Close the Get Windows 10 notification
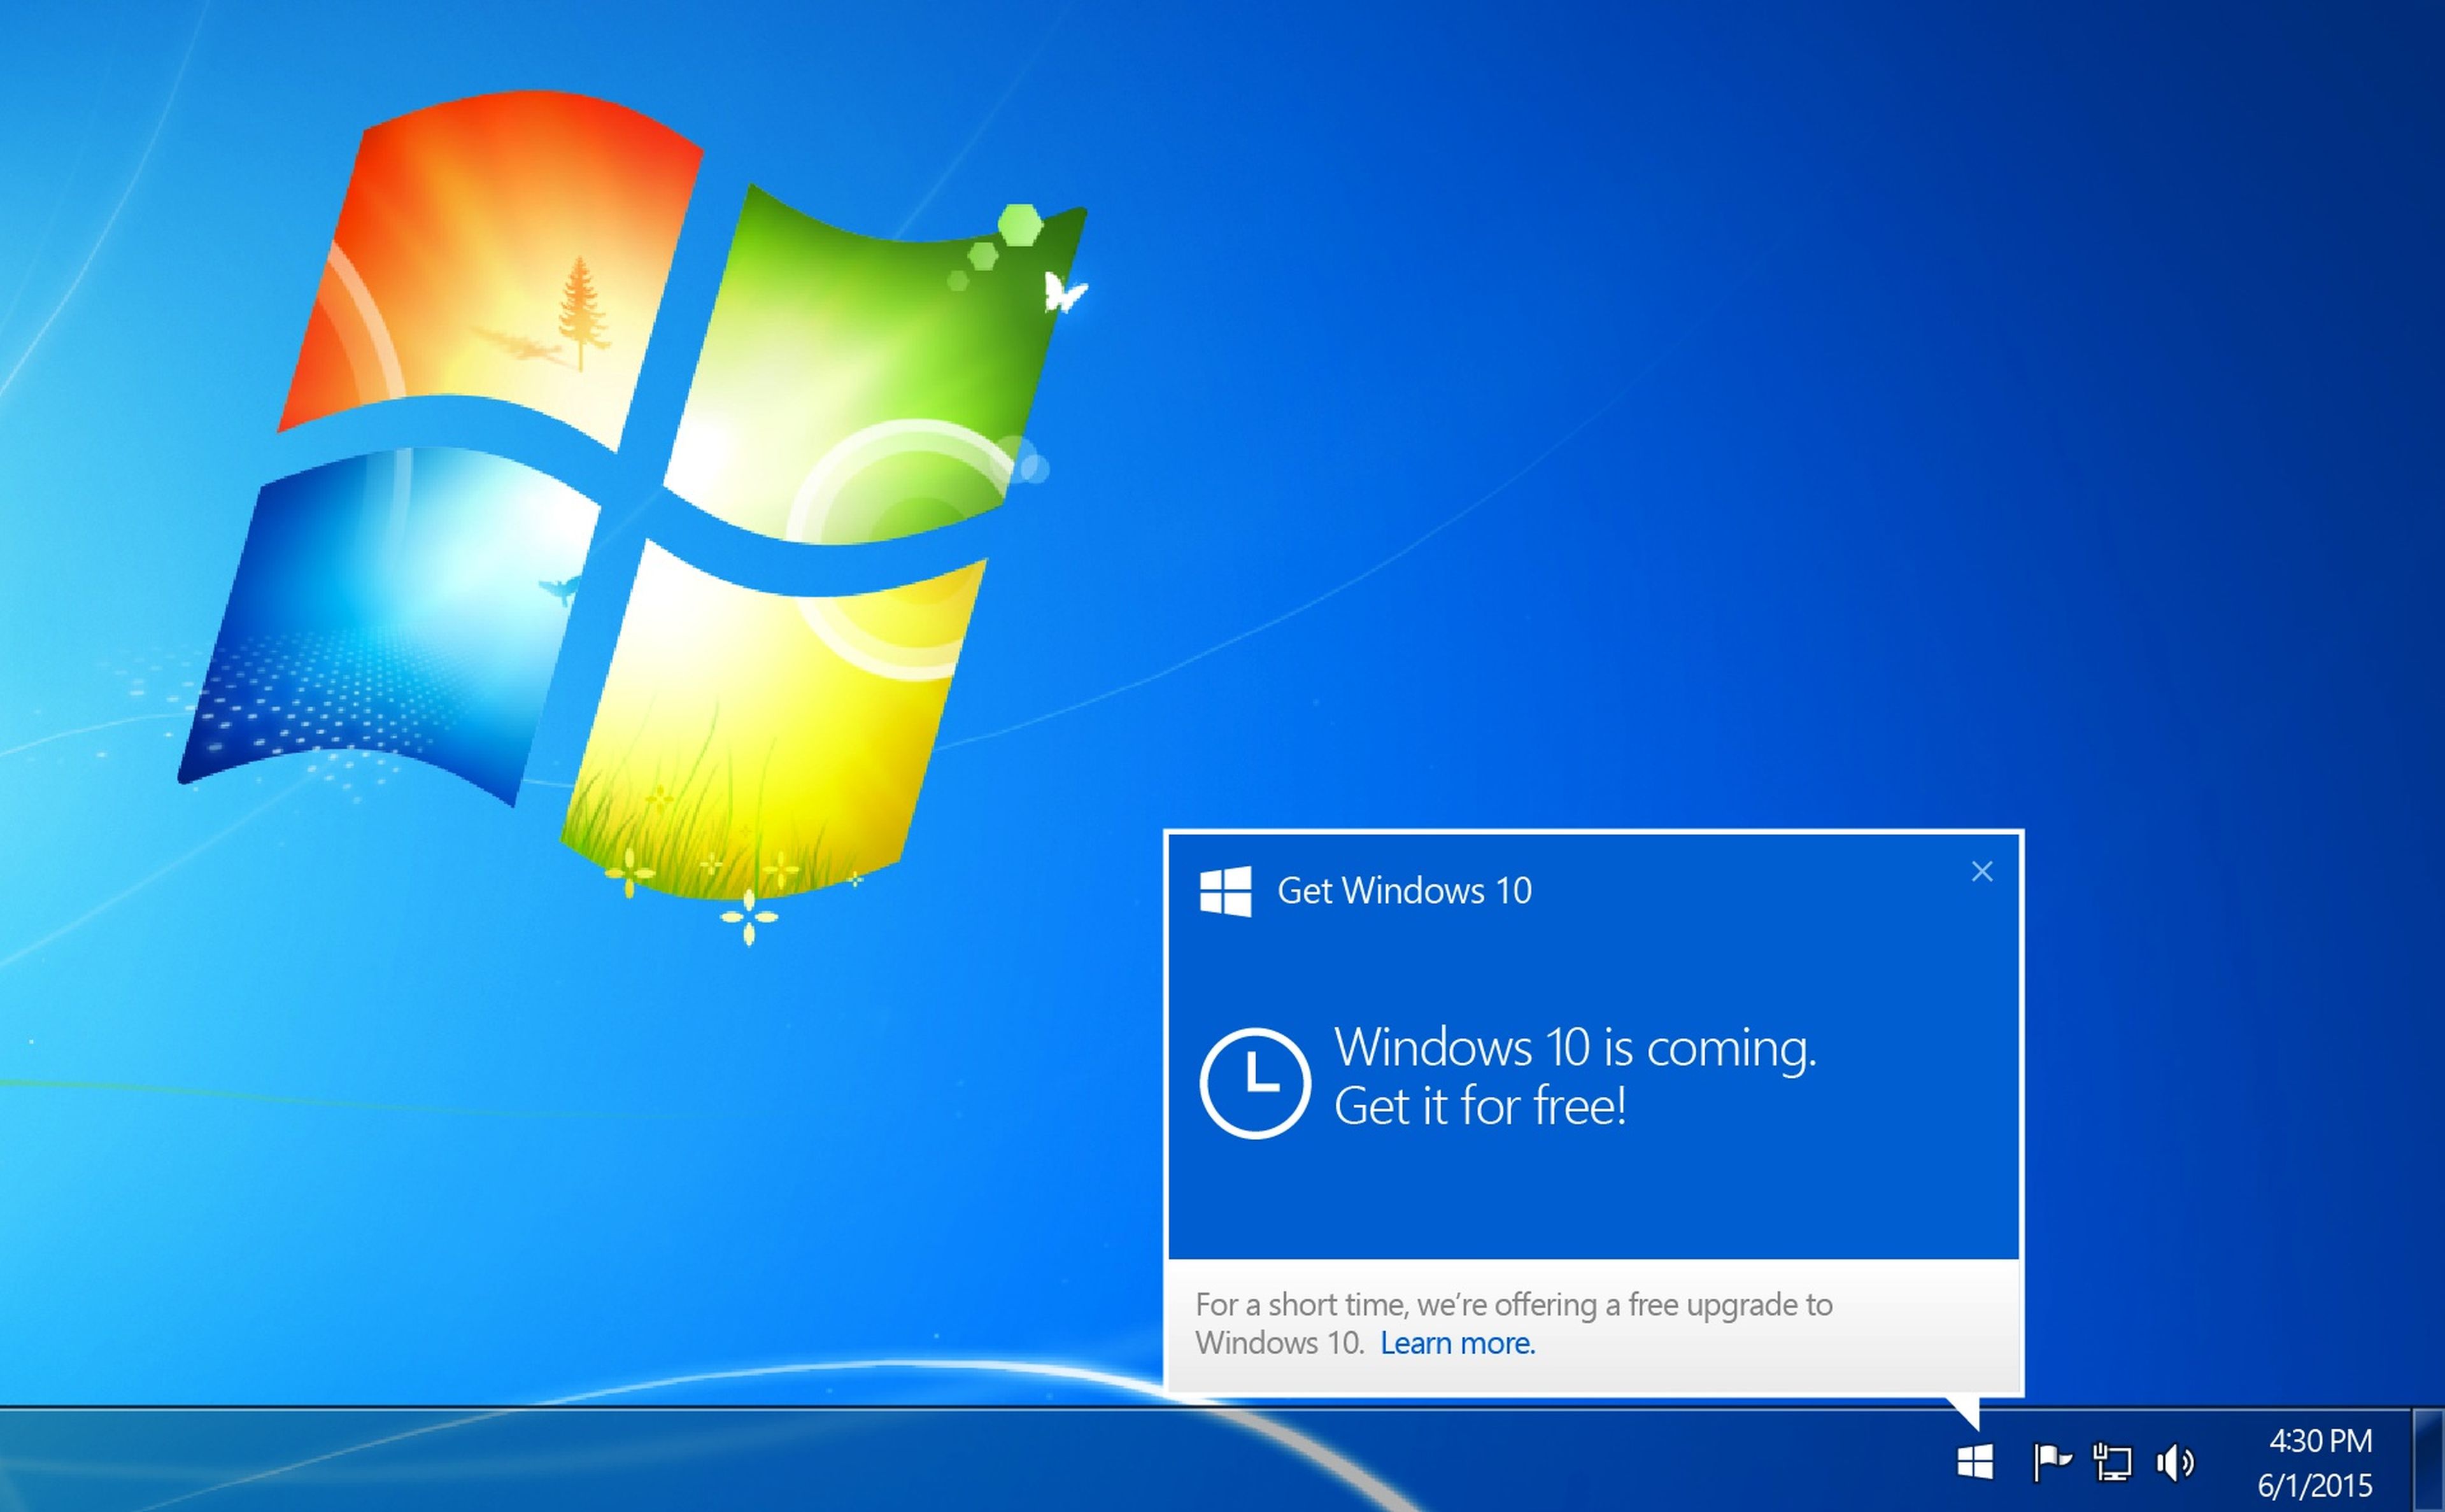 click(x=1982, y=872)
